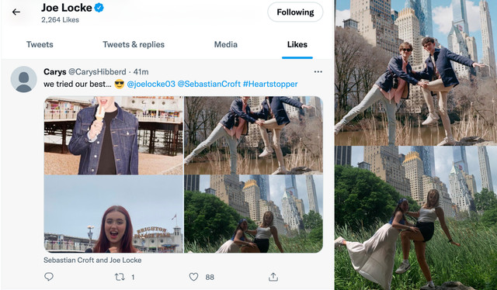This screenshot has height=290, width=497.
Task: Click the #Heartstopper hashtag
Action: [x=270, y=85]
